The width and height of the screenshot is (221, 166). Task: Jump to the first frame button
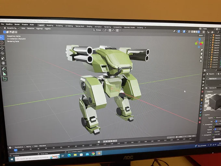pyautogui.click(x=104, y=141)
